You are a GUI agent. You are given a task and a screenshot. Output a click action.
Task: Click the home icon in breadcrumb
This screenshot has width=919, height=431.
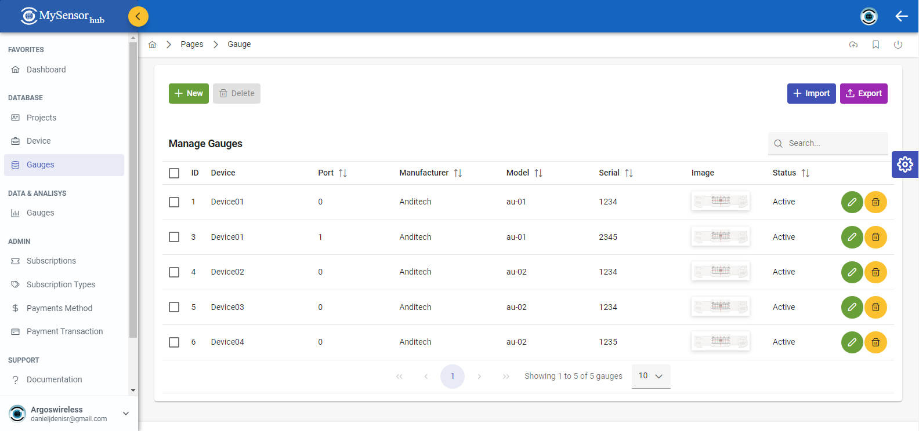(153, 45)
